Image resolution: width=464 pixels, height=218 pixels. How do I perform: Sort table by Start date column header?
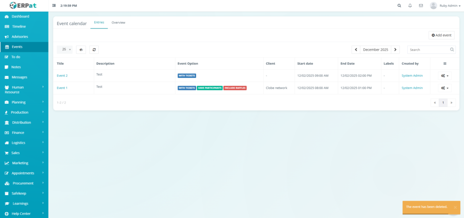pyautogui.click(x=305, y=64)
